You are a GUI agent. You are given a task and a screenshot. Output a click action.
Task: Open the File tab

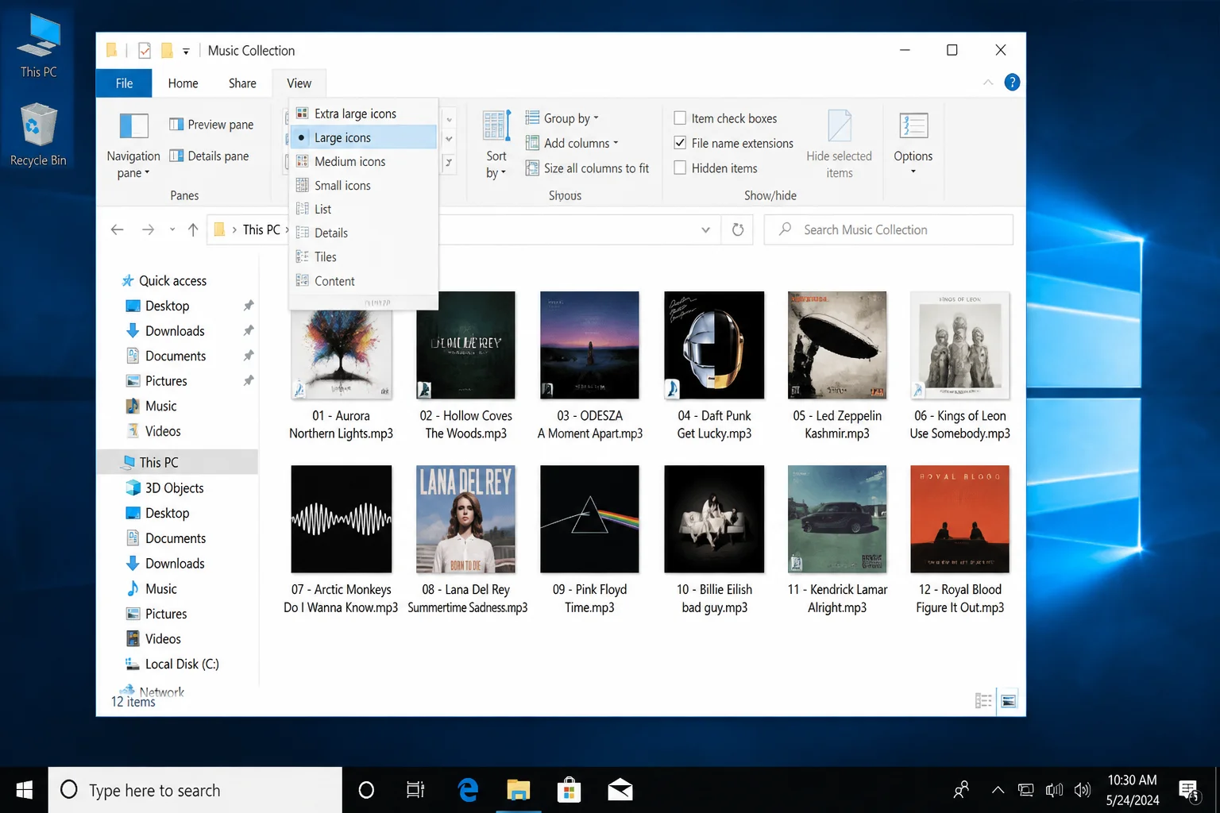coord(124,83)
